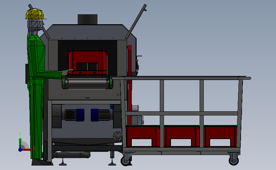Select the left blue motor housing
Image resolution: width=276 pixels, height=170 pixels.
point(80,115)
